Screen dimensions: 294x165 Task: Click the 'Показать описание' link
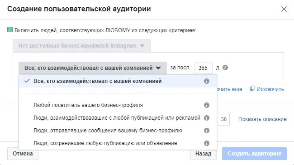pos(262,119)
